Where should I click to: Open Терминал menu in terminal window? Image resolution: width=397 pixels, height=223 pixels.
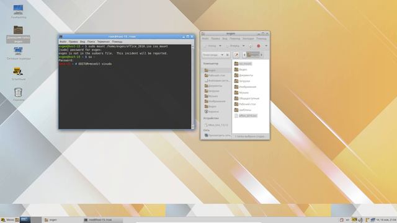104,42
